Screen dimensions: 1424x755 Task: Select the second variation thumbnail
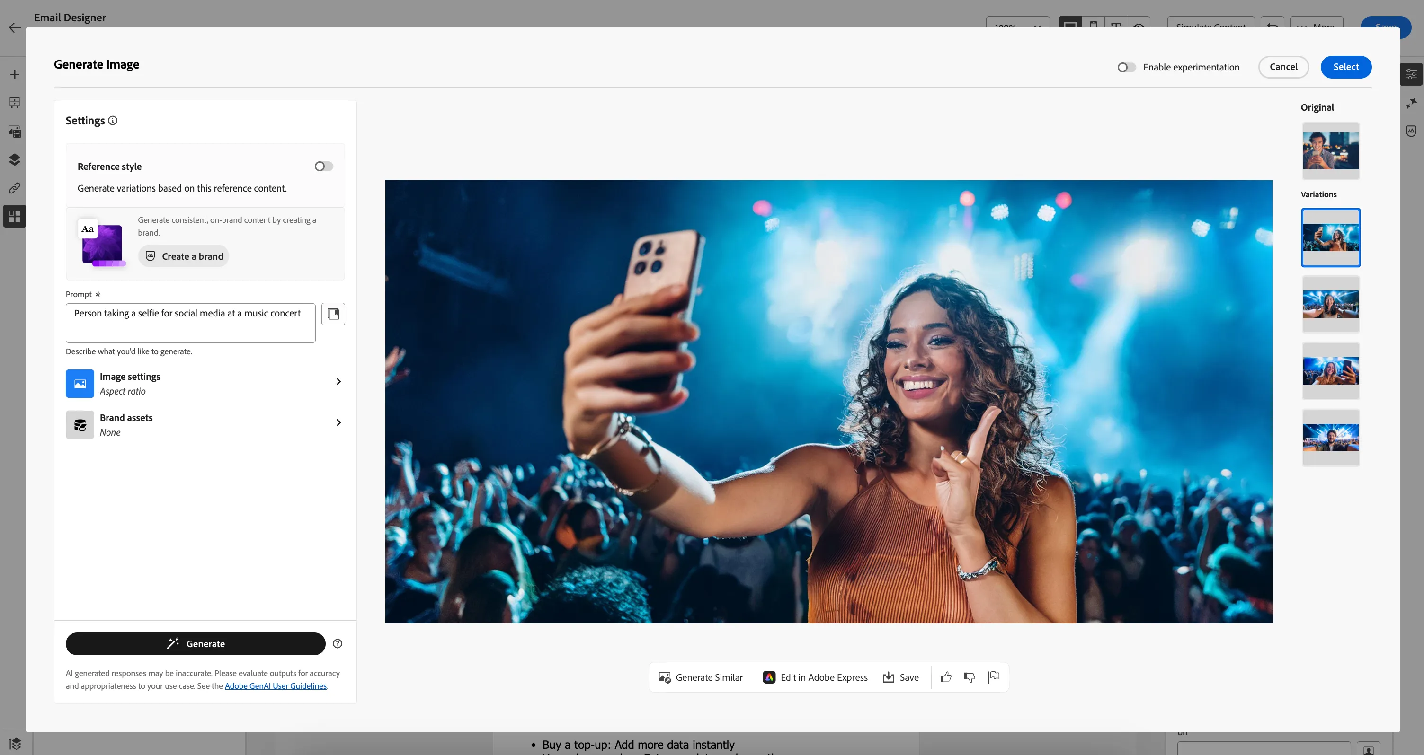coord(1331,304)
